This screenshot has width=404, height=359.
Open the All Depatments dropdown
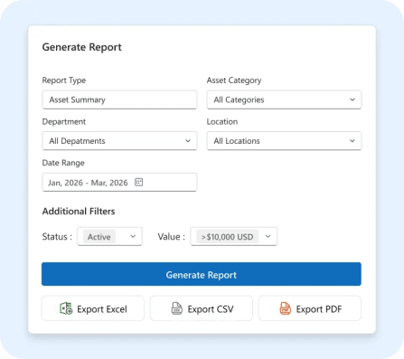[119, 141]
